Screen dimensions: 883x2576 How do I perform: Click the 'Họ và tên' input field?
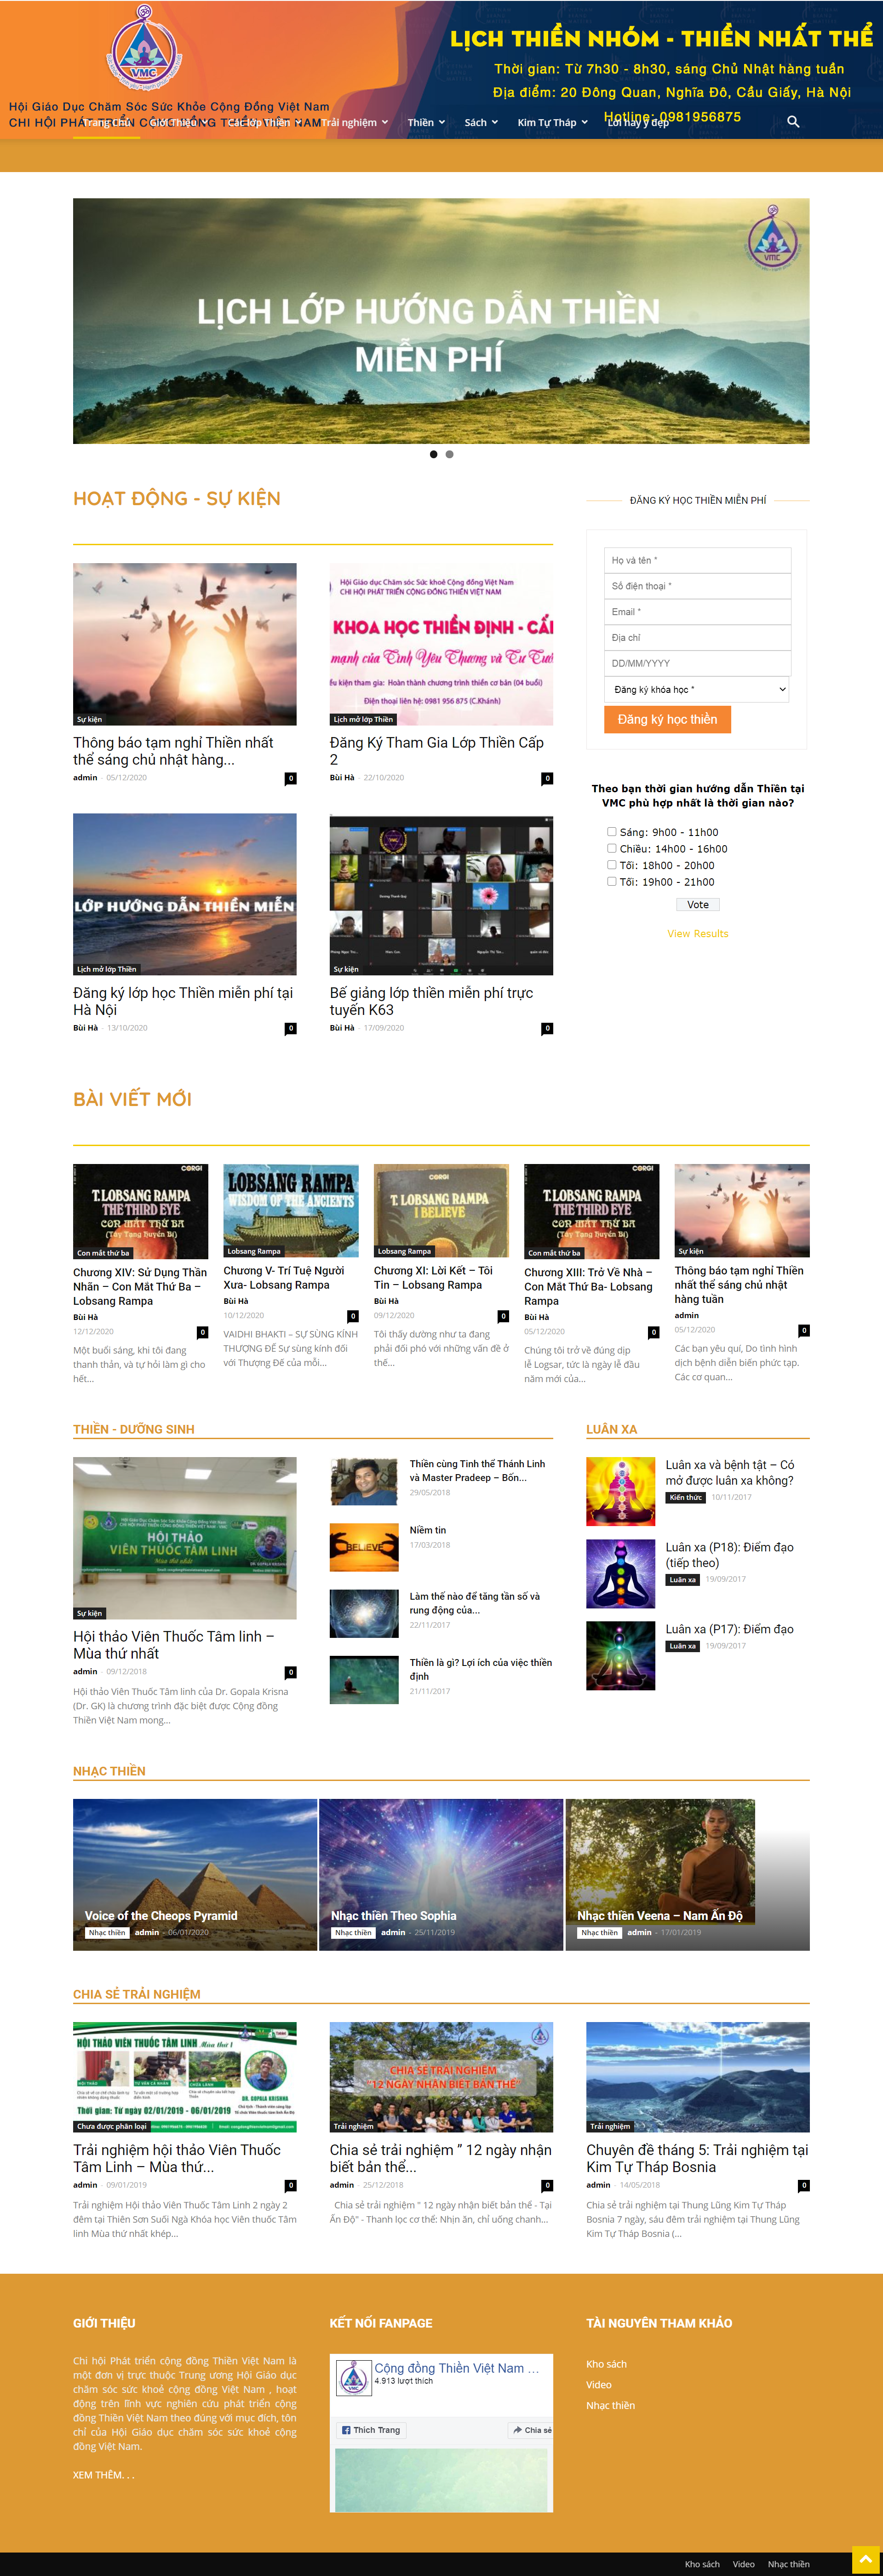pyautogui.click(x=697, y=560)
